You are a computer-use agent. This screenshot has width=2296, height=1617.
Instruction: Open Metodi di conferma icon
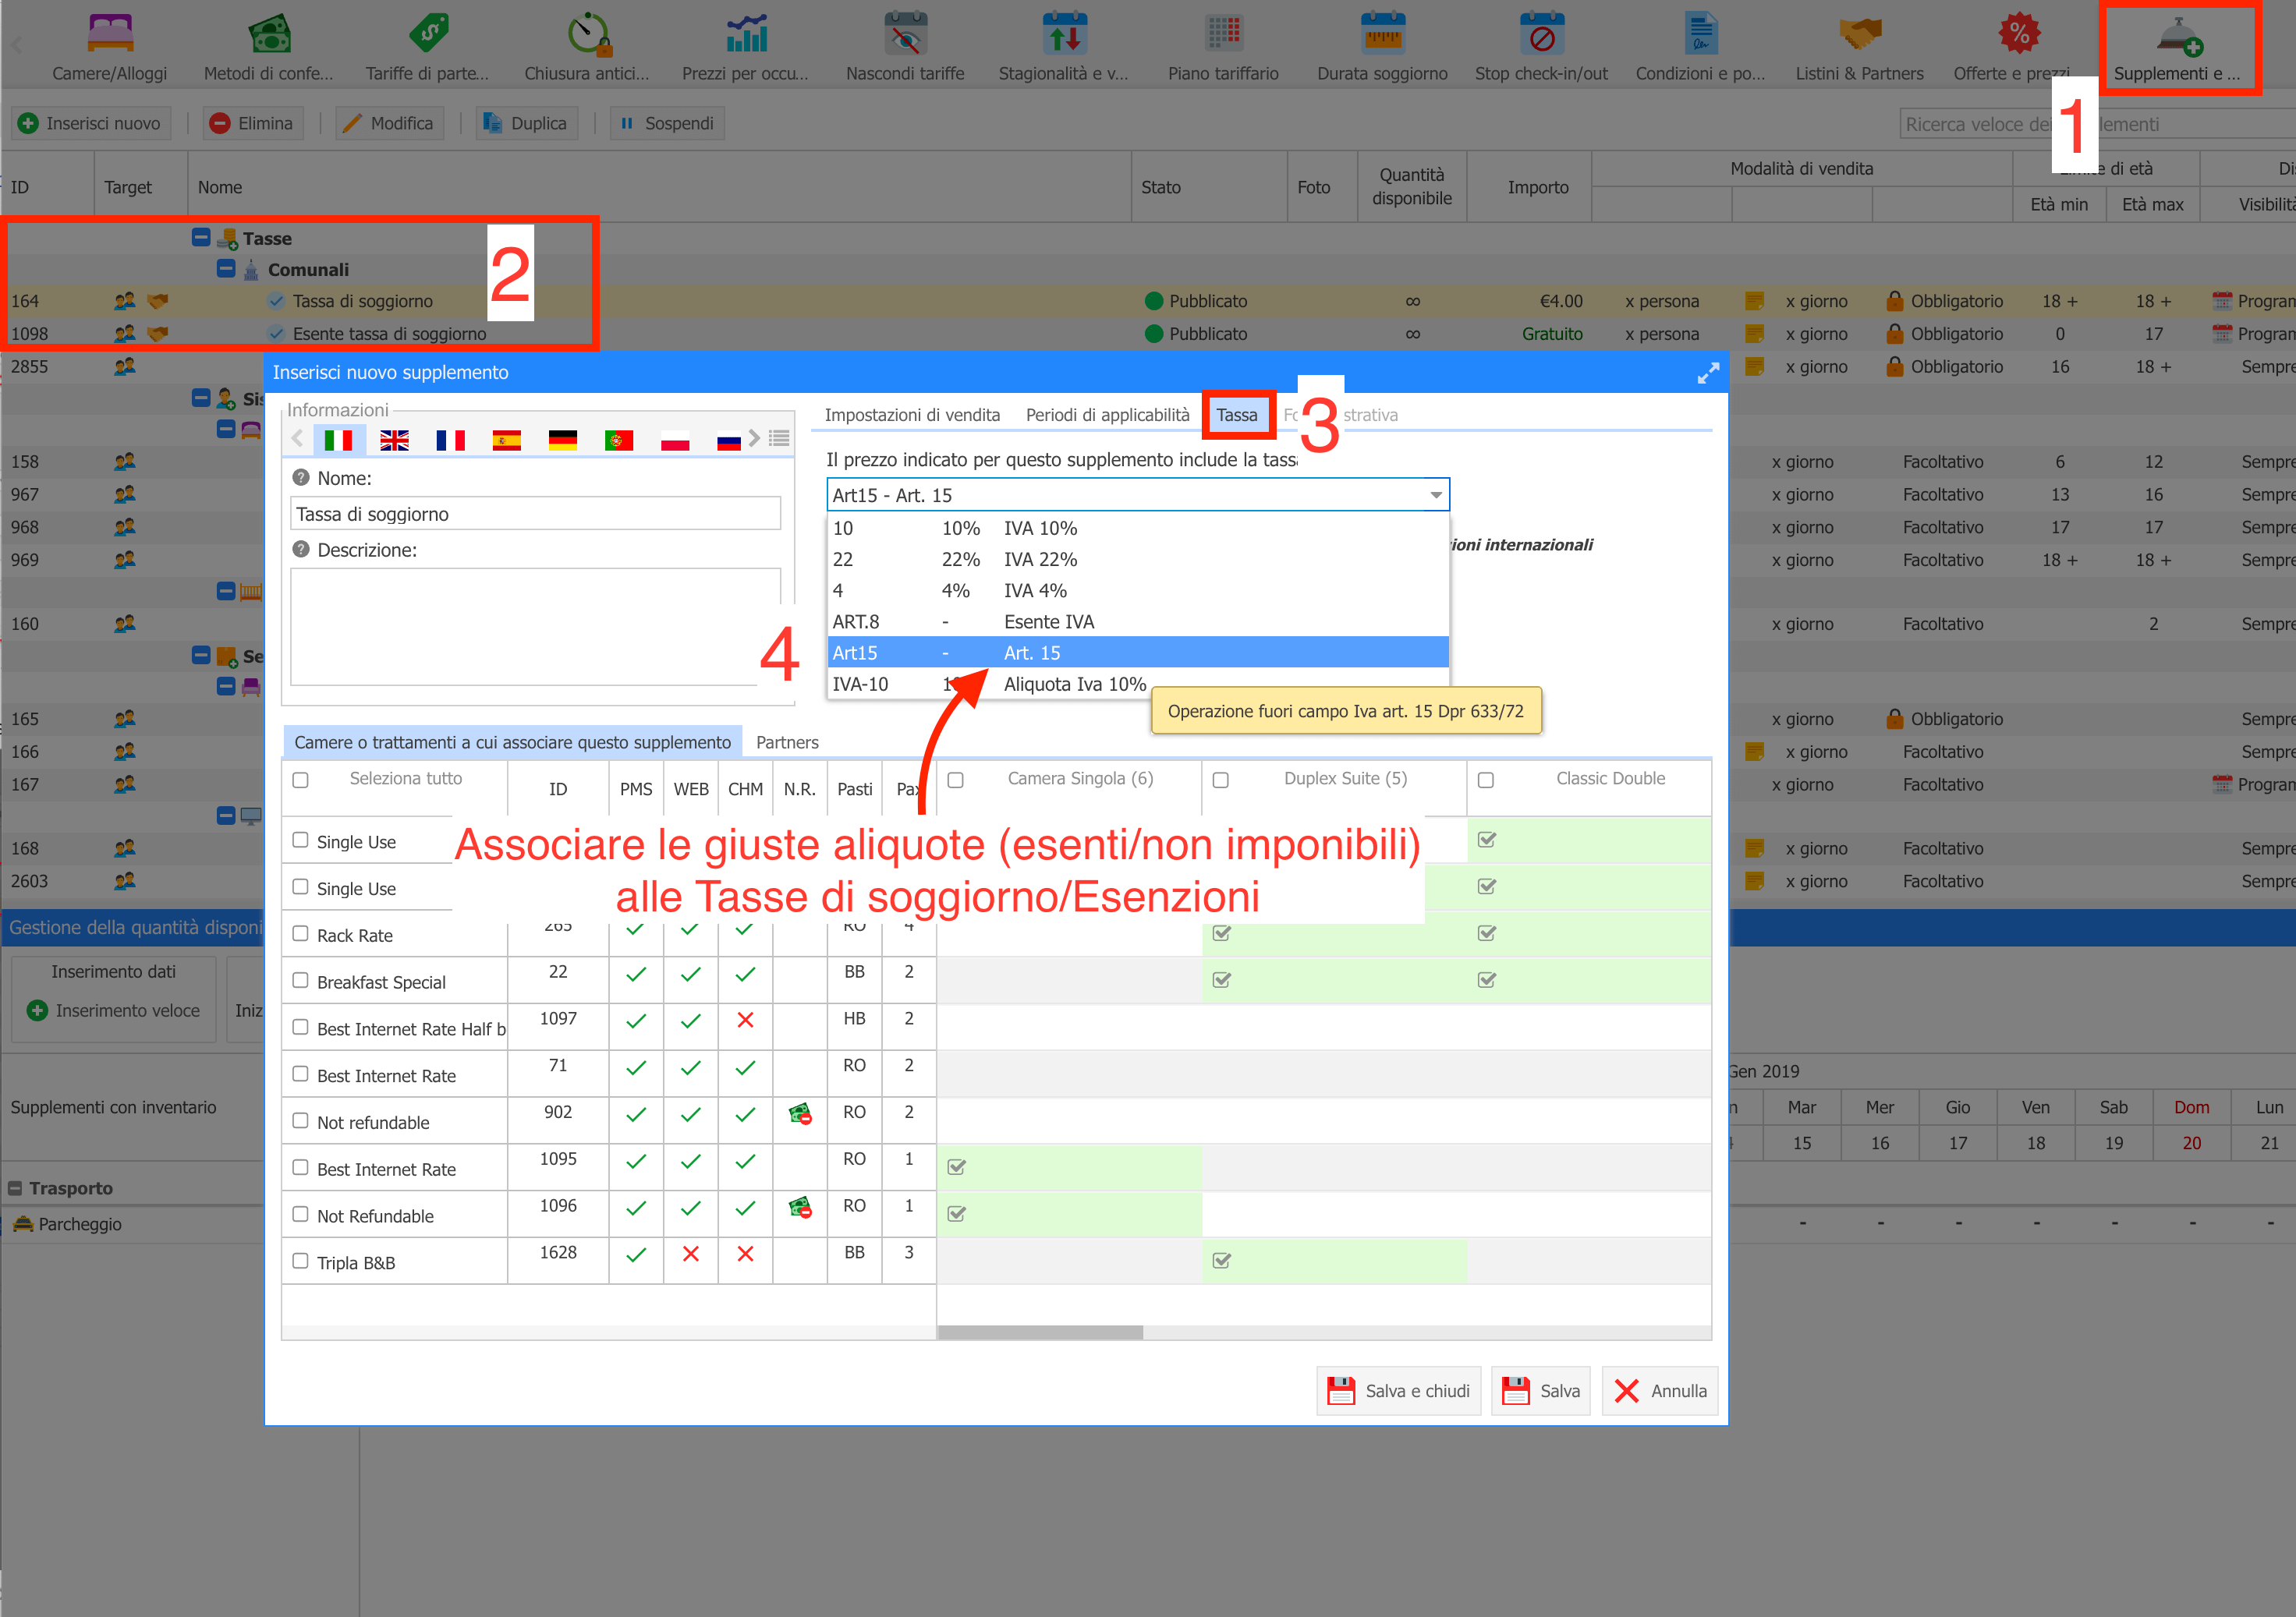point(268,46)
